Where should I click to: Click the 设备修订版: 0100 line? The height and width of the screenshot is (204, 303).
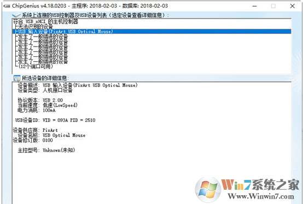(x=33, y=140)
